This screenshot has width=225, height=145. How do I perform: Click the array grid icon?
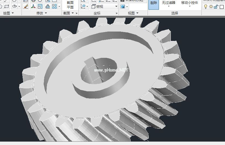pyautogui.click(x=54, y=6)
